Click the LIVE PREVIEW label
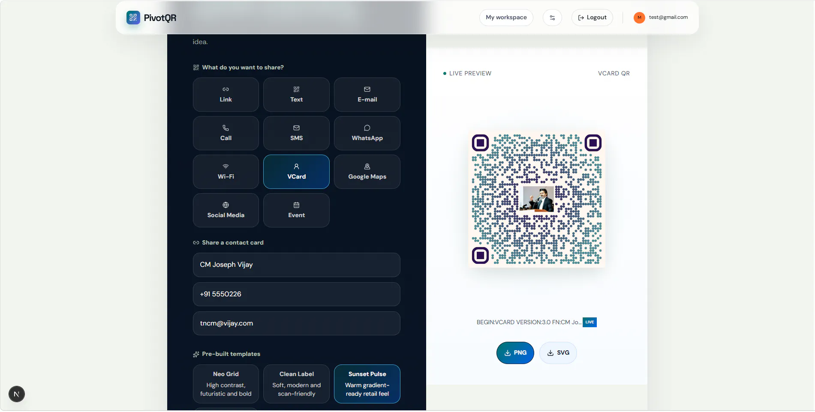815x412 pixels. click(470, 73)
